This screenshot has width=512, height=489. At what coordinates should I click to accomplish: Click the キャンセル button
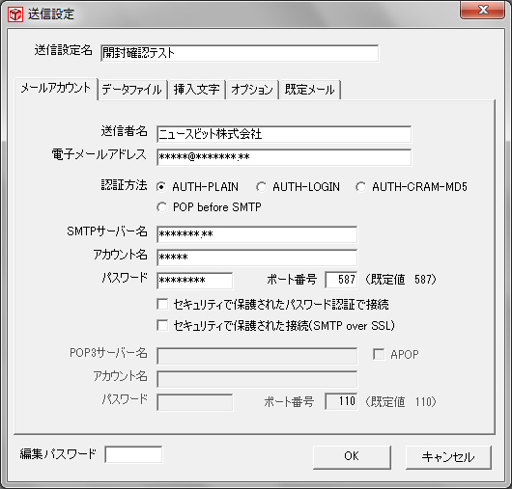point(448,457)
